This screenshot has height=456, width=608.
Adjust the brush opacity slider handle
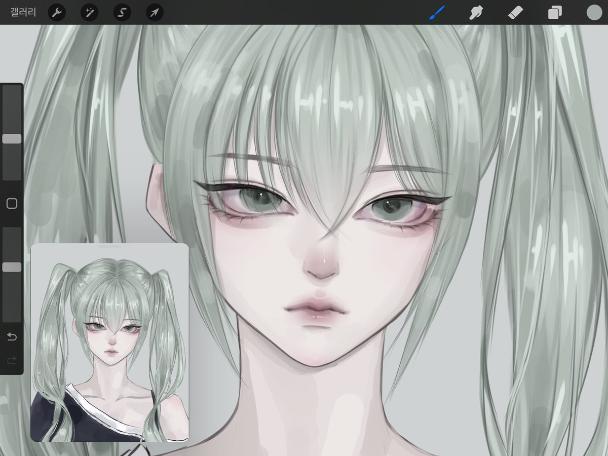(12, 267)
